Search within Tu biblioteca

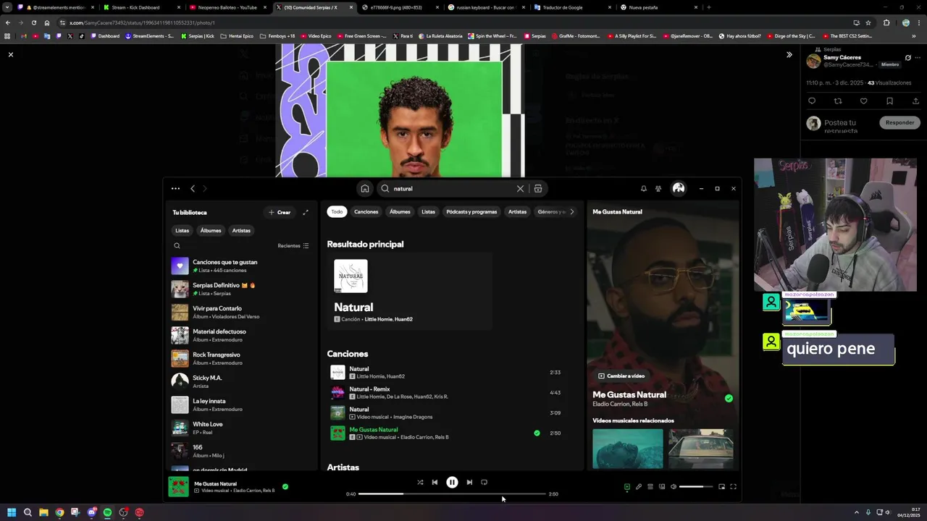(177, 245)
